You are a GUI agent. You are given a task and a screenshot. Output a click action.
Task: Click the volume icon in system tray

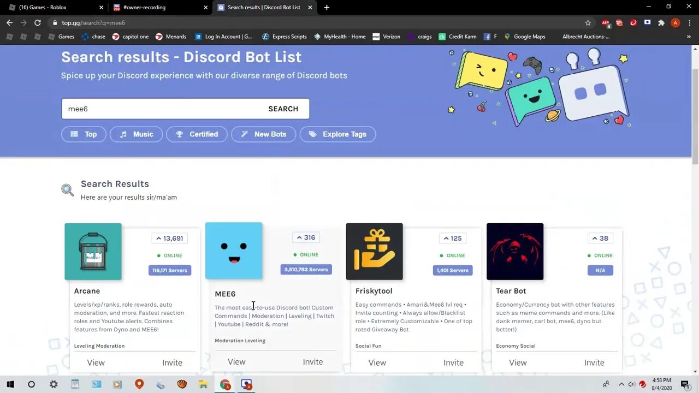coord(631,384)
